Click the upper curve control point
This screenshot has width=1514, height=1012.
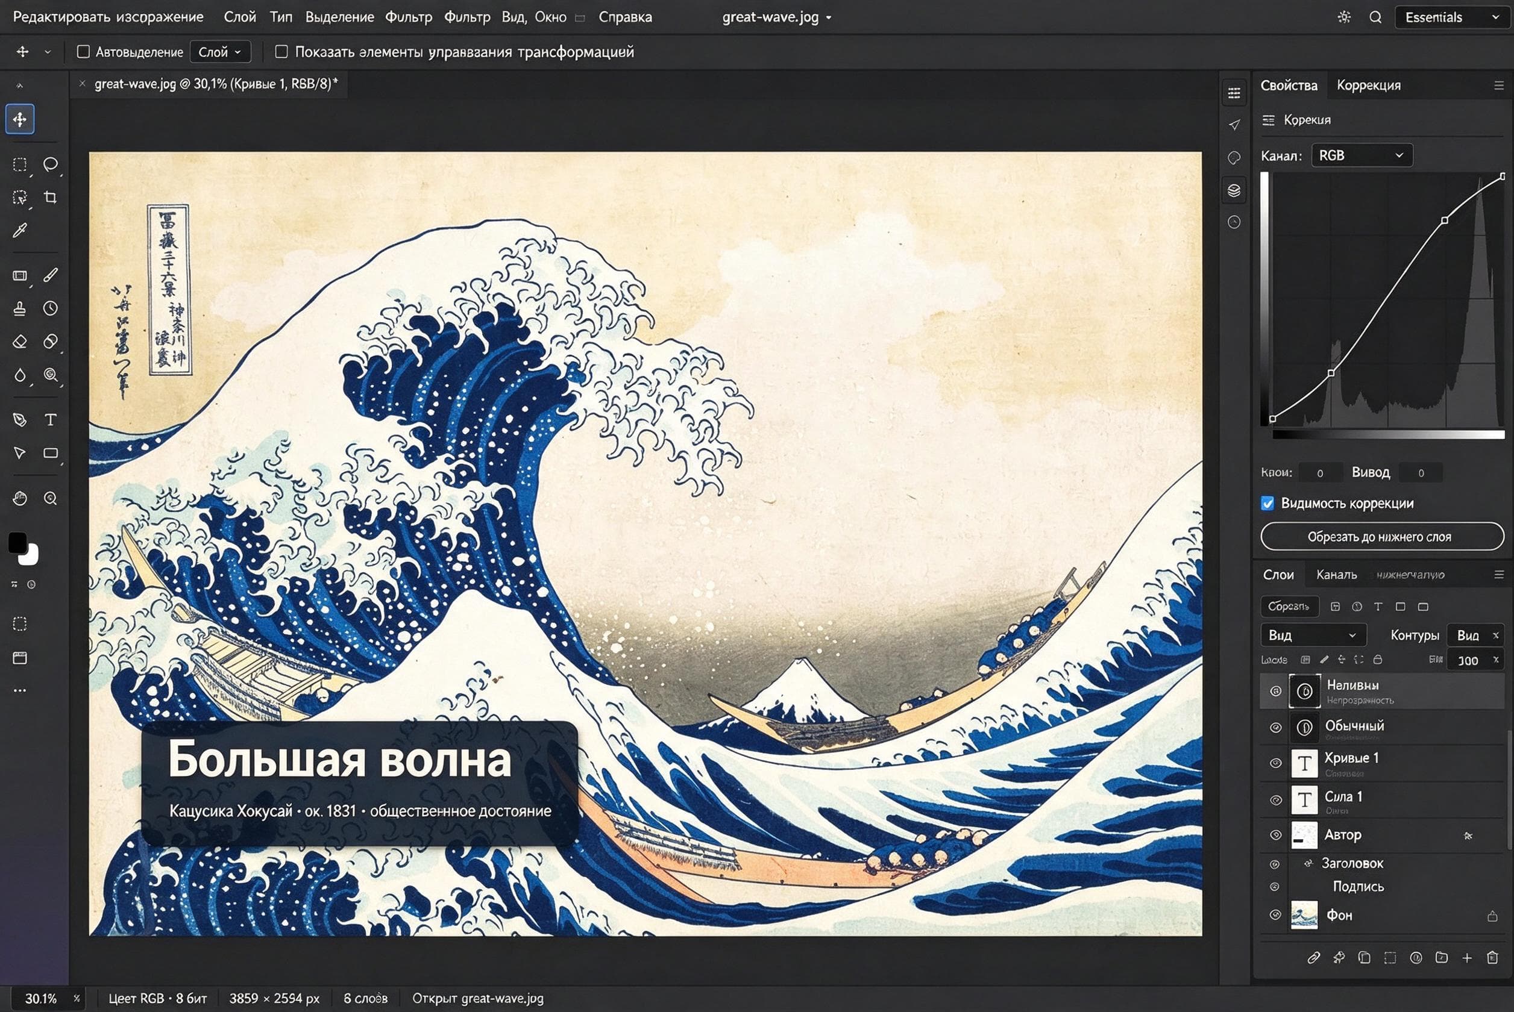[x=1444, y=220]
